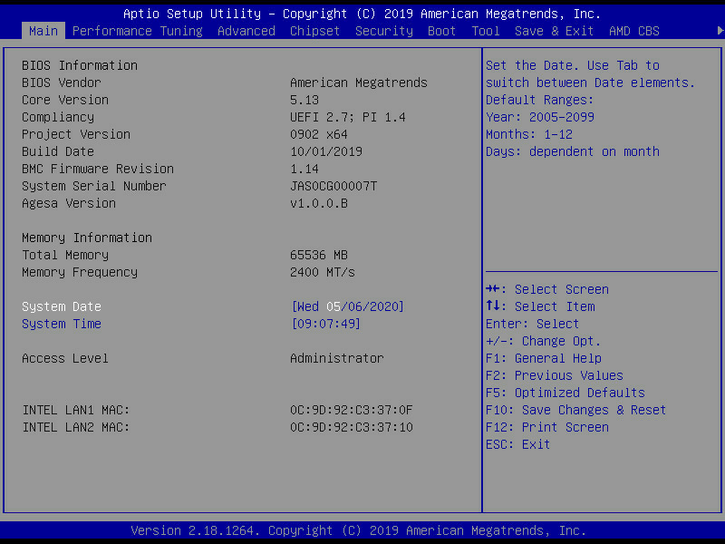Click the Administrator access value

pos(337,358)
